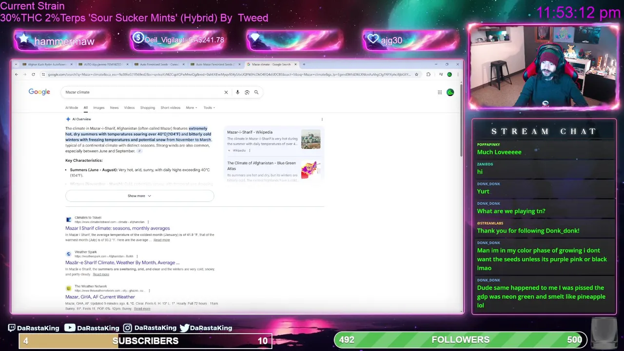Open a new browser tab

pos(304,64)
